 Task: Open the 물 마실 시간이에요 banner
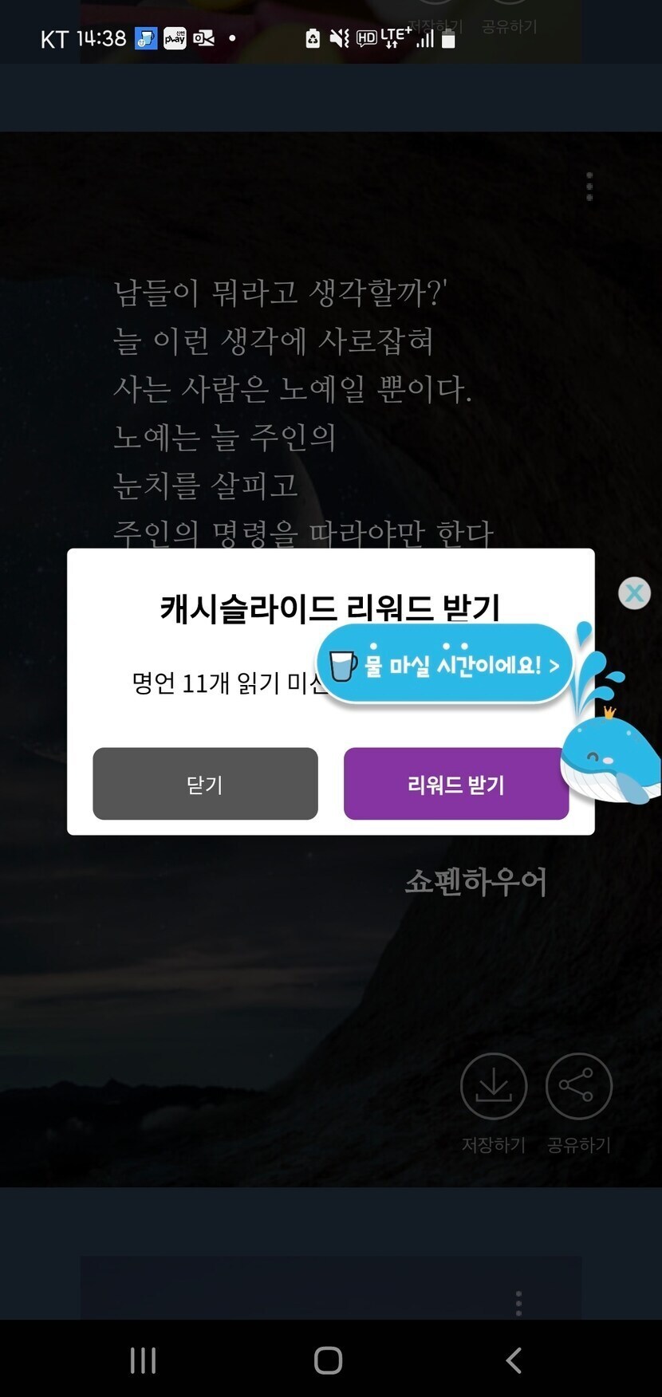point(445,664)
